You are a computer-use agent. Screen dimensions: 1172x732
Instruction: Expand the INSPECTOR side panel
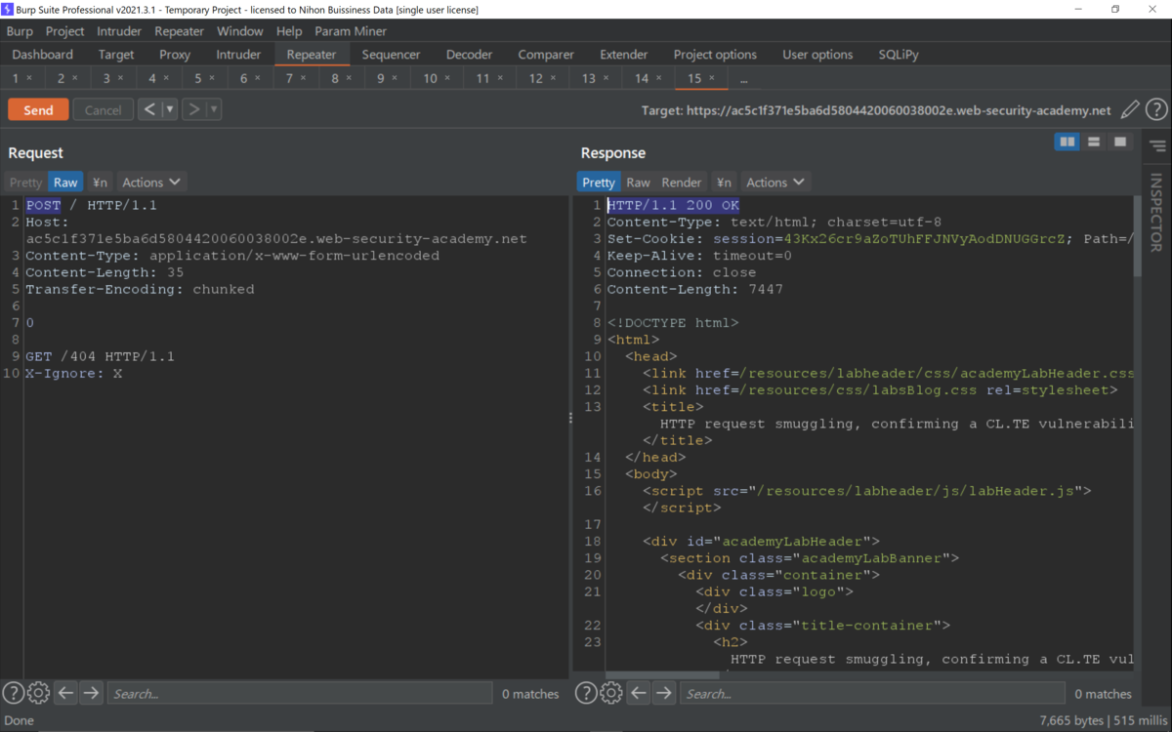point(1156,213)
